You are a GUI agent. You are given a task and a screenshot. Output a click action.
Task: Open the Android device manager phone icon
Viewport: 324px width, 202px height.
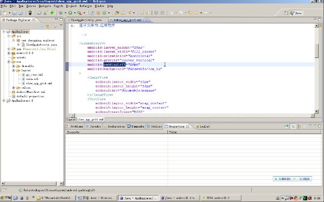click(30, 13)
